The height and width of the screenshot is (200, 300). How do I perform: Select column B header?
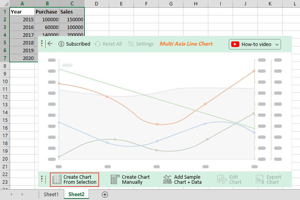pos(47,3)
